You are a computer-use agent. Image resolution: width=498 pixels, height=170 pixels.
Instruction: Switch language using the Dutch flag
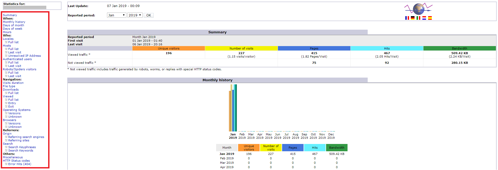424,18
